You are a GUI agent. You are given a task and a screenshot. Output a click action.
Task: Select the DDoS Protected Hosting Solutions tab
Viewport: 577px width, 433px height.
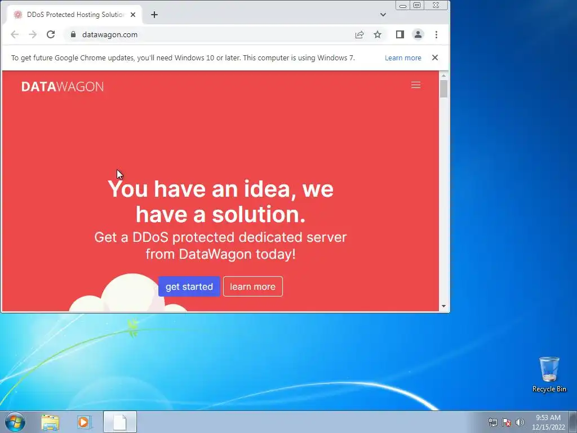76,15
